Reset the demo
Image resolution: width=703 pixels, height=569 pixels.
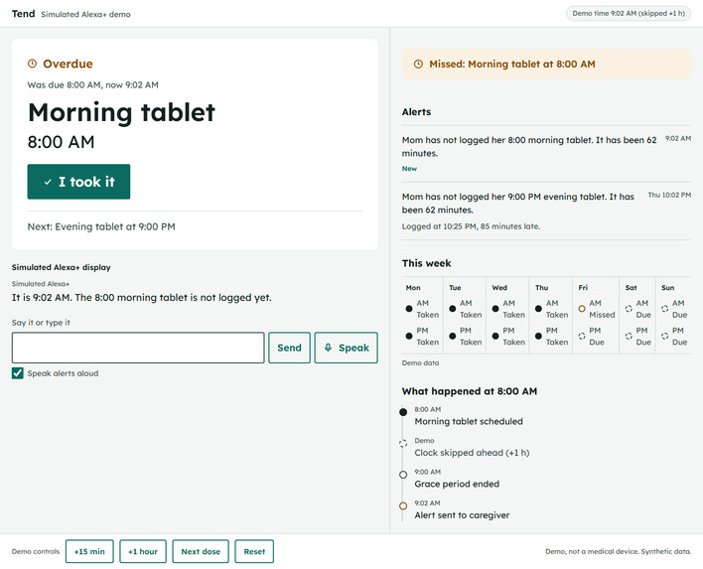coord(254,551)
